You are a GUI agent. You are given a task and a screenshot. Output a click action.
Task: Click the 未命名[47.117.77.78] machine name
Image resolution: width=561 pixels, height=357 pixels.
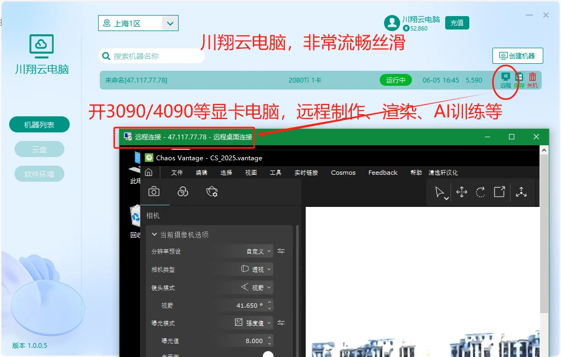[x=136, y=80]
